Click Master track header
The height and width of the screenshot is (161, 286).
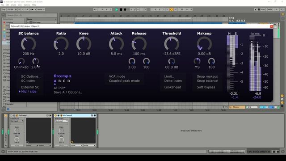(x=237, y=107)
